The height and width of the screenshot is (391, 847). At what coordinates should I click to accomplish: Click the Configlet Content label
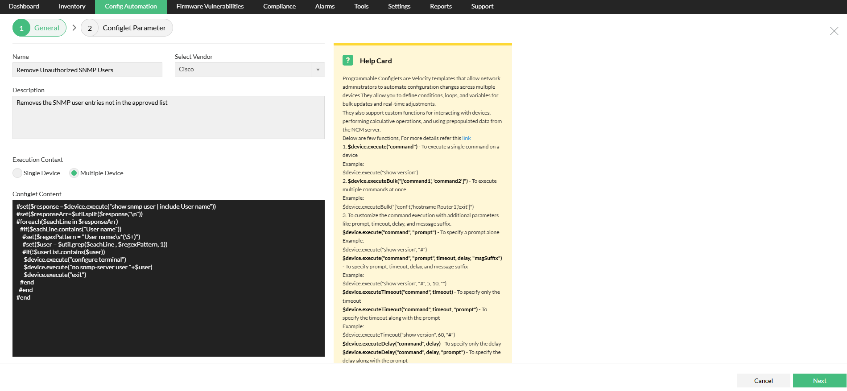(37, 194)
